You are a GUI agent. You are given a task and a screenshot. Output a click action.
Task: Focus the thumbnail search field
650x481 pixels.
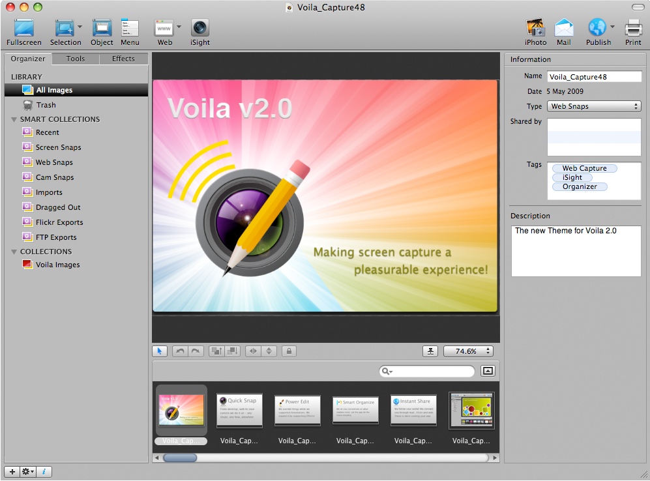[427, 372]
